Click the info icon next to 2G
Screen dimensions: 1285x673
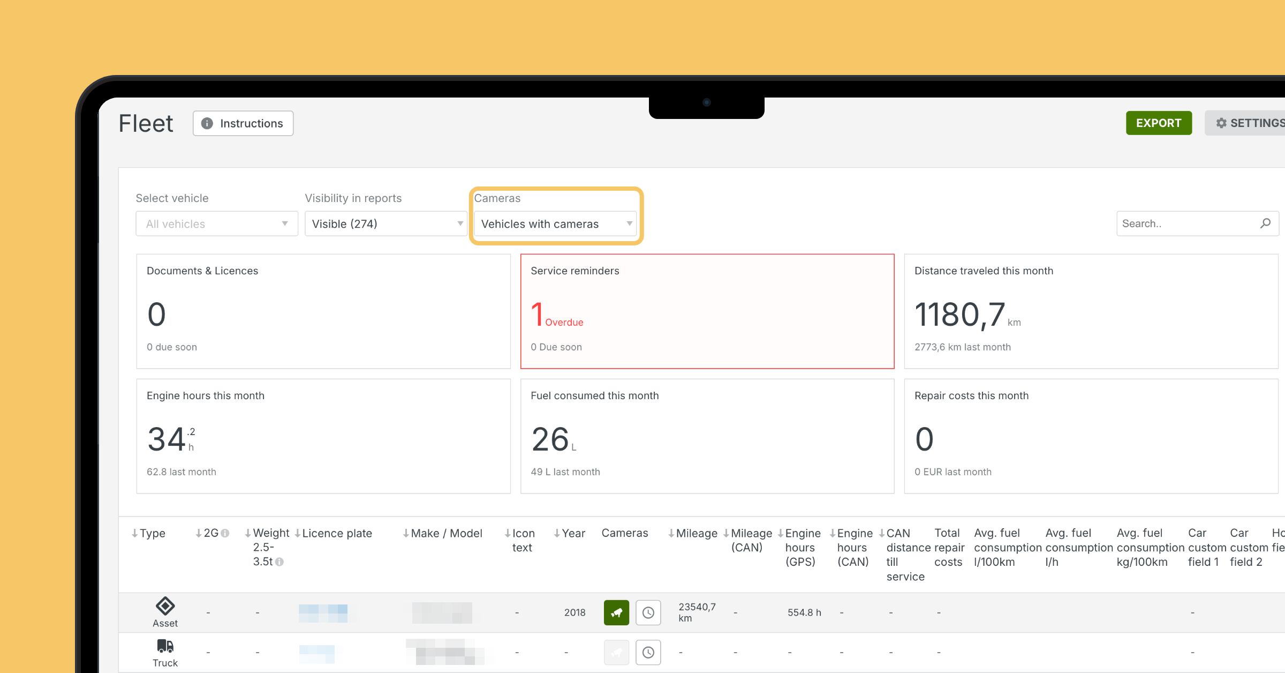click(x=225, y=533)
